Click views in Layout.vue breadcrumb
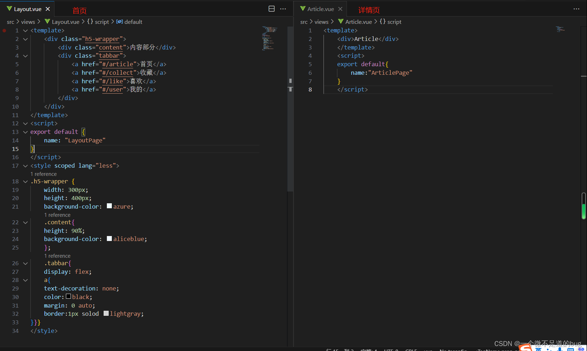 pyautogui.click(x=28, y=22)
